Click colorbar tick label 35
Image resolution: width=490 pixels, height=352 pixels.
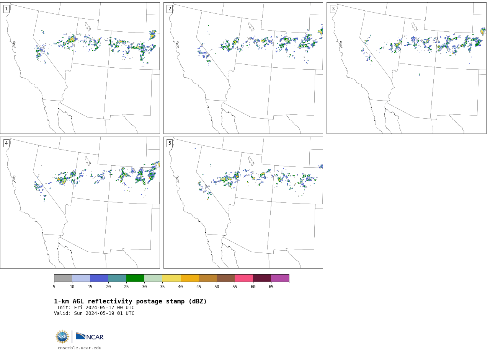click(x=162, y=287)
